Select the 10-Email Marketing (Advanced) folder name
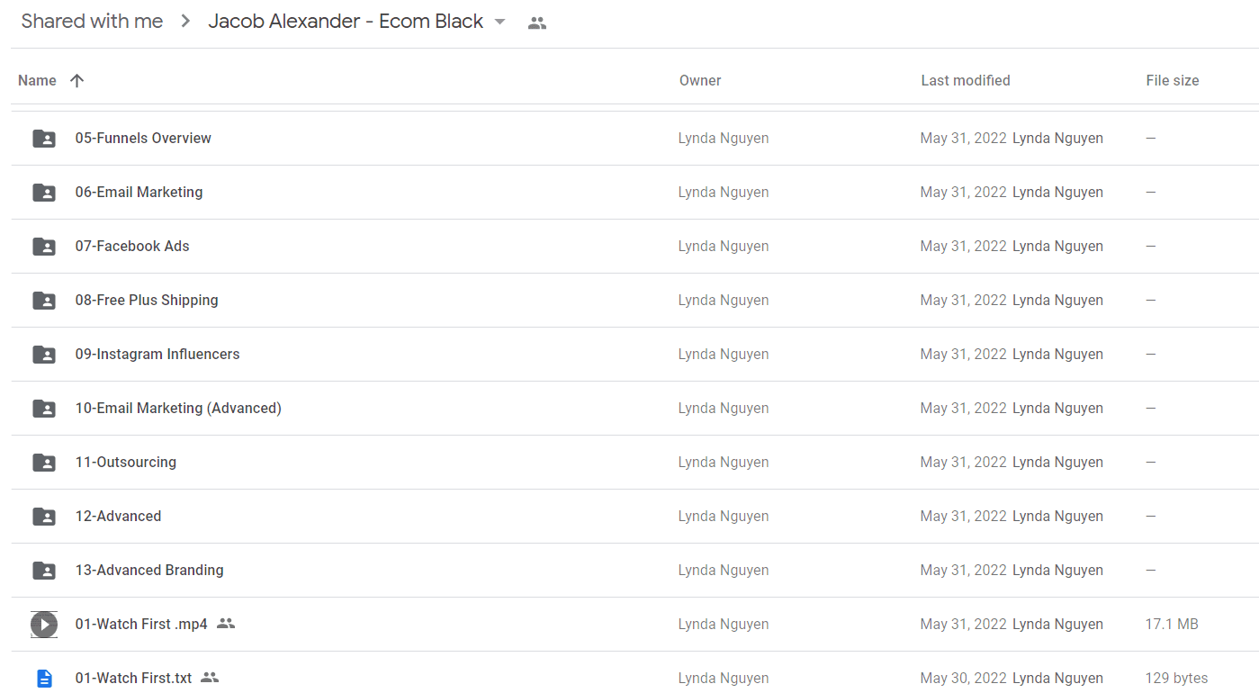Image resolution: width=1259 pixels, height=693 pixels. pos(178,408)
